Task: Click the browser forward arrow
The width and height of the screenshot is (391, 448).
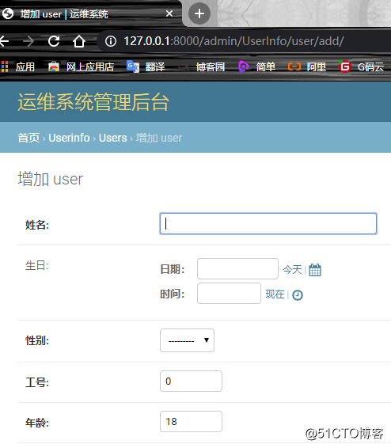Action: (x=28, y=41)
